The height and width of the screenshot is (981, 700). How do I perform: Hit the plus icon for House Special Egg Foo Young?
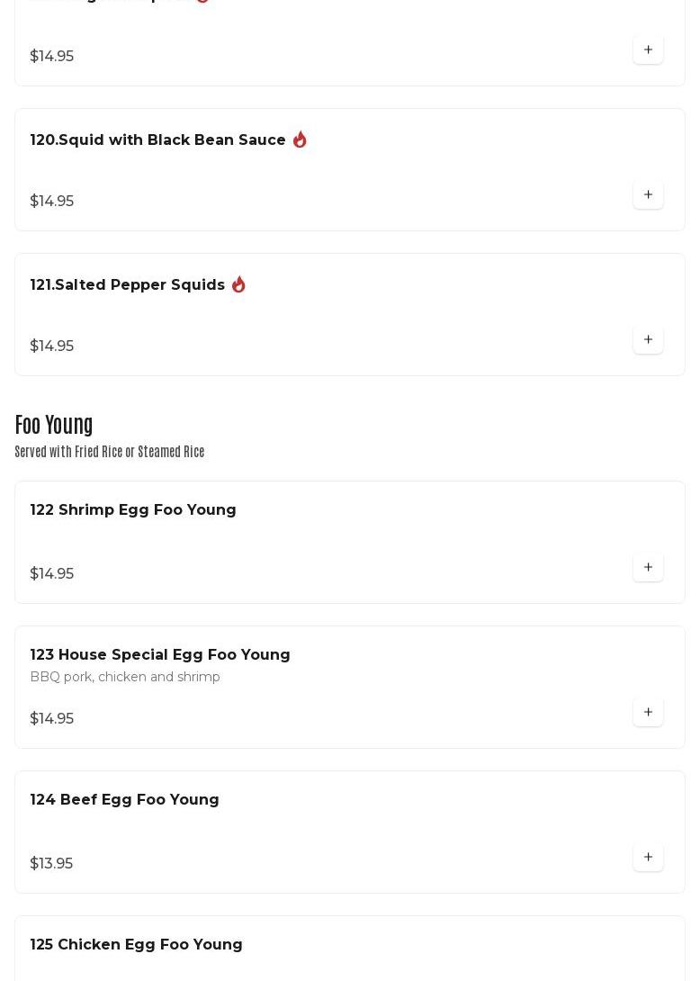click(648, 713)
